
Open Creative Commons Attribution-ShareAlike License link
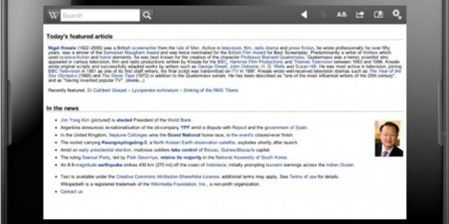[x=168, y=177]
